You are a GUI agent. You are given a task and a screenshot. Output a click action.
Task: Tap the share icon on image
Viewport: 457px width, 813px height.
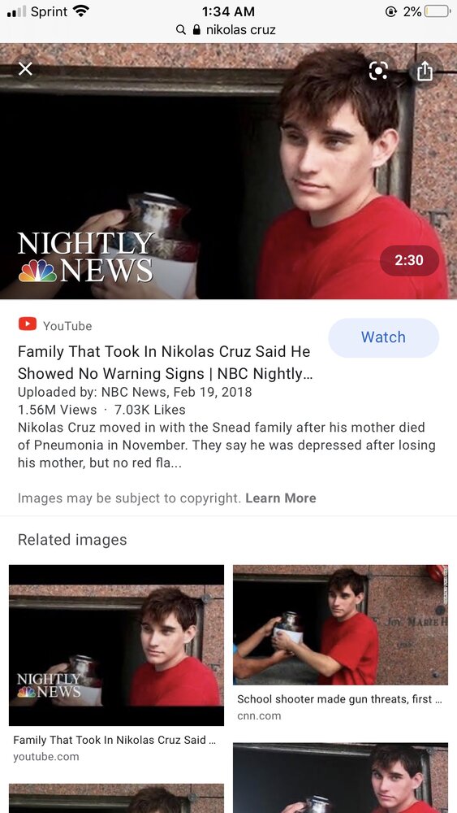click(425, 71)
